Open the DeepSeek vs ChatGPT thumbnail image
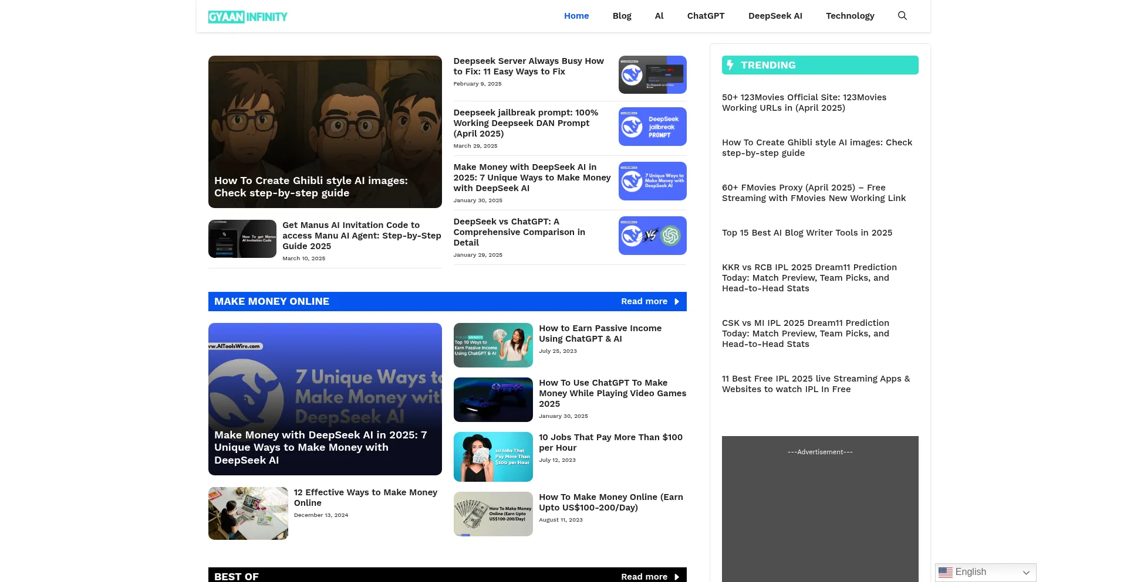This screenshot has height=582, width=1127. tap(652, 236)
